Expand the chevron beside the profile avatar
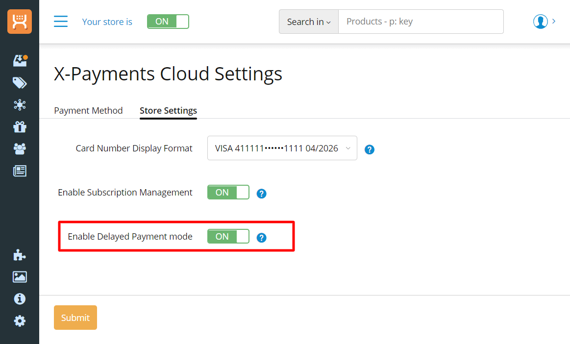Viewport: 570px width, 344px height. coord(554,22)
